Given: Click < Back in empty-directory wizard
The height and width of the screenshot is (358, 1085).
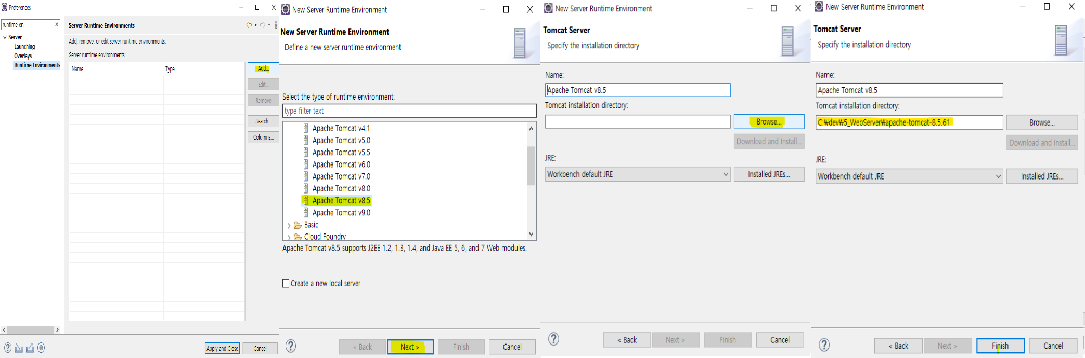Looking at the screenshot, I should tap(627, 340).
